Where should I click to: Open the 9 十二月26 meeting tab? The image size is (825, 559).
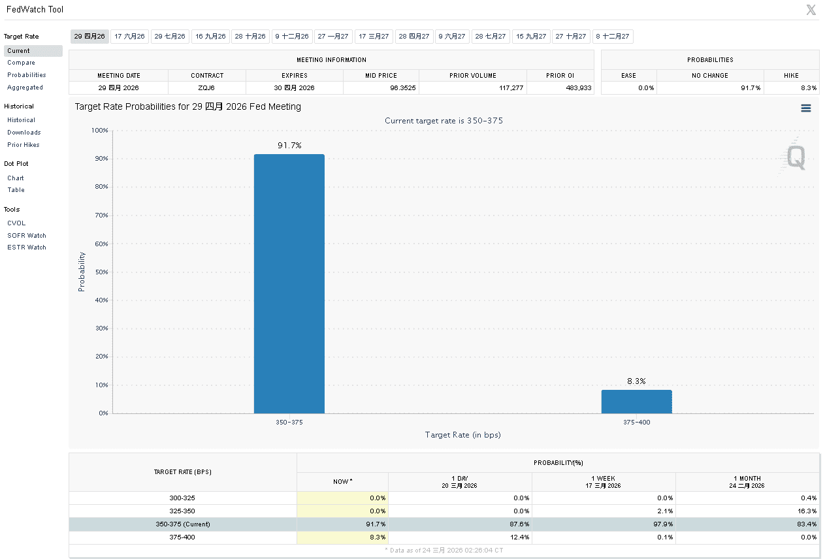coord(291,37)
